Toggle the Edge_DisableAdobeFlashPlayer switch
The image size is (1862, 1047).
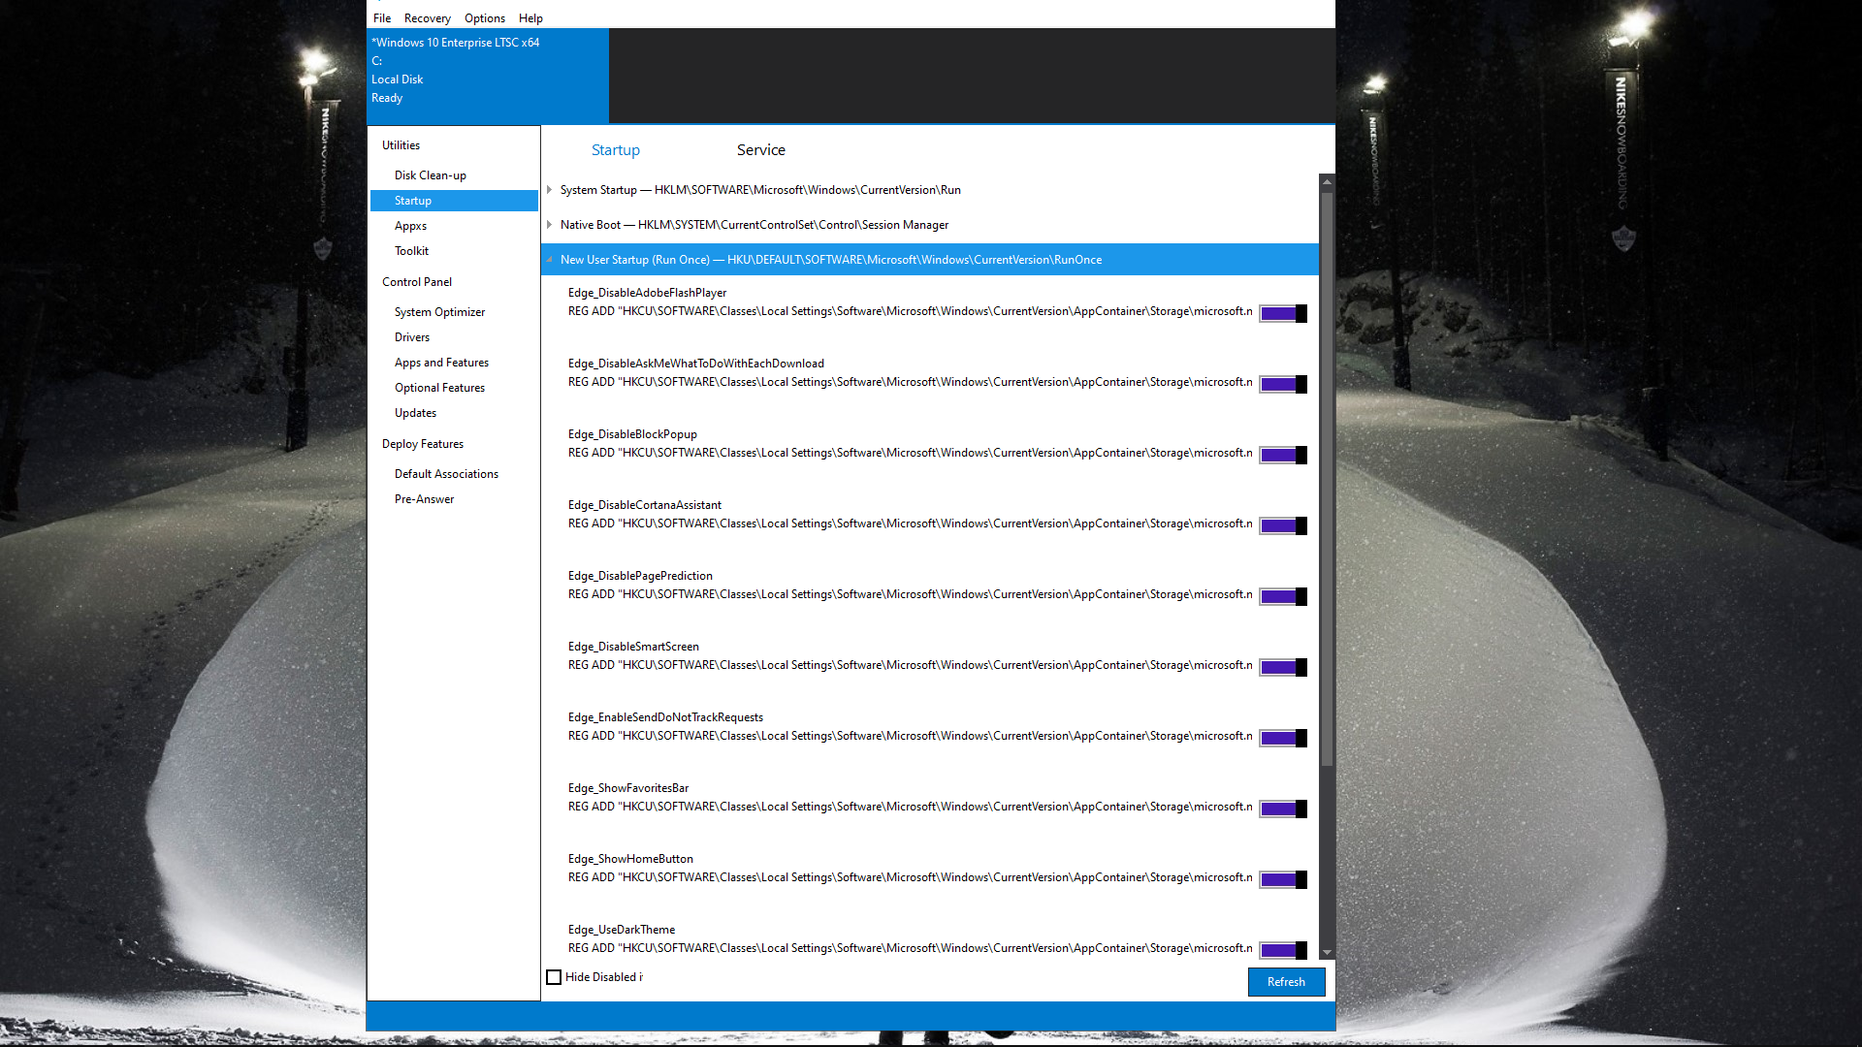click(x=1282, y=313)
